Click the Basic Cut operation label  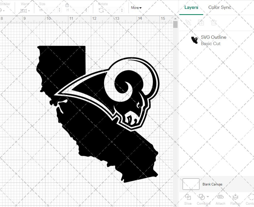click(x=211, y=44)
